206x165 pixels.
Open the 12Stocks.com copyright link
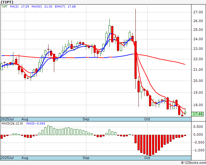tap(193, 163)
